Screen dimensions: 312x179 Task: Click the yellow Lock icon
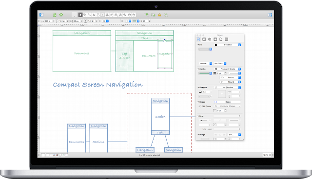[x=159, y=15]
